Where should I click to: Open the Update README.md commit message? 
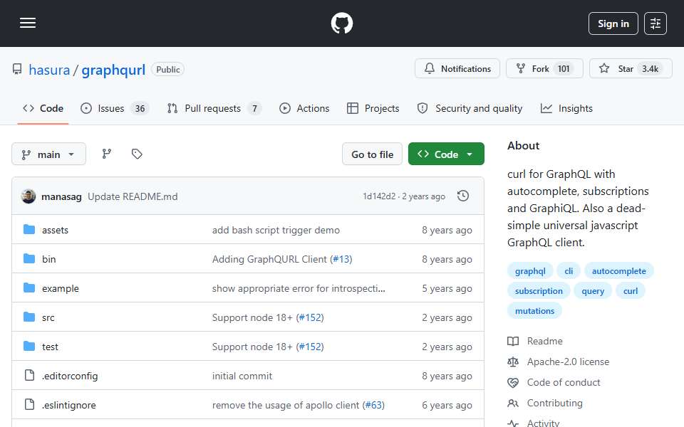[133, 197]
